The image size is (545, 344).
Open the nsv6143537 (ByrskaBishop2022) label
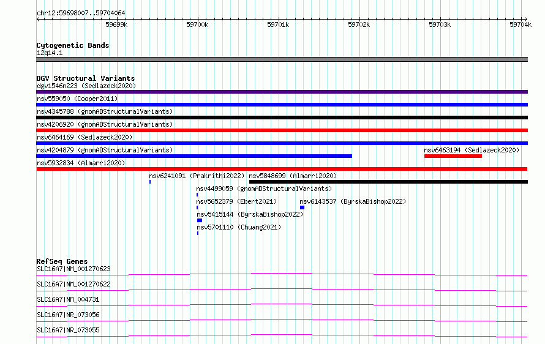pos(353,201)
